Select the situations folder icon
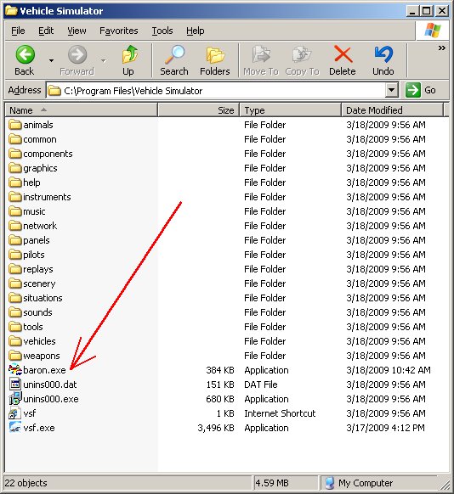Screen dimensions: 454x494 pos(15,298)
